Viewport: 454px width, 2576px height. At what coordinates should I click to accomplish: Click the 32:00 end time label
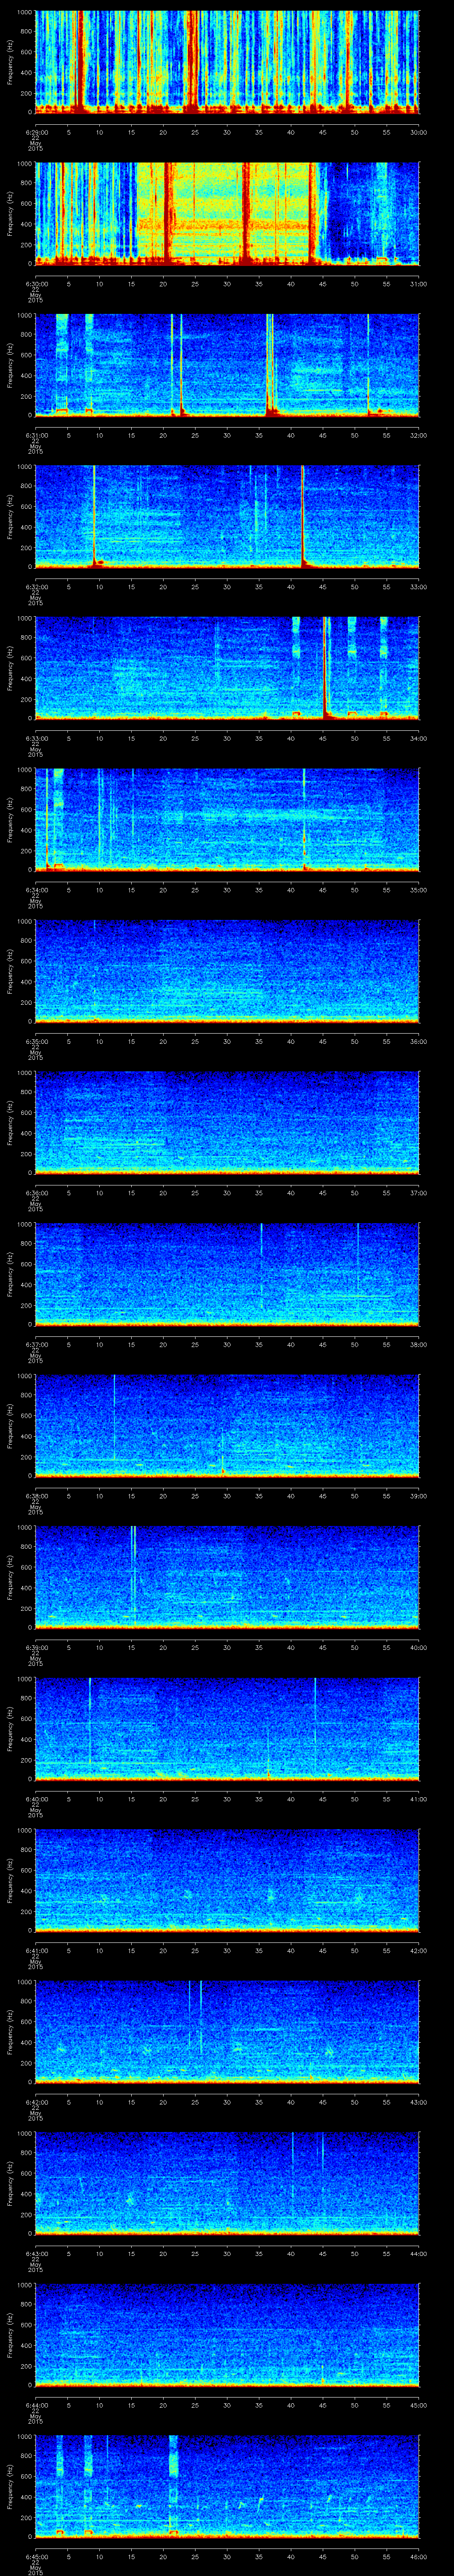(x=419, y=435)
